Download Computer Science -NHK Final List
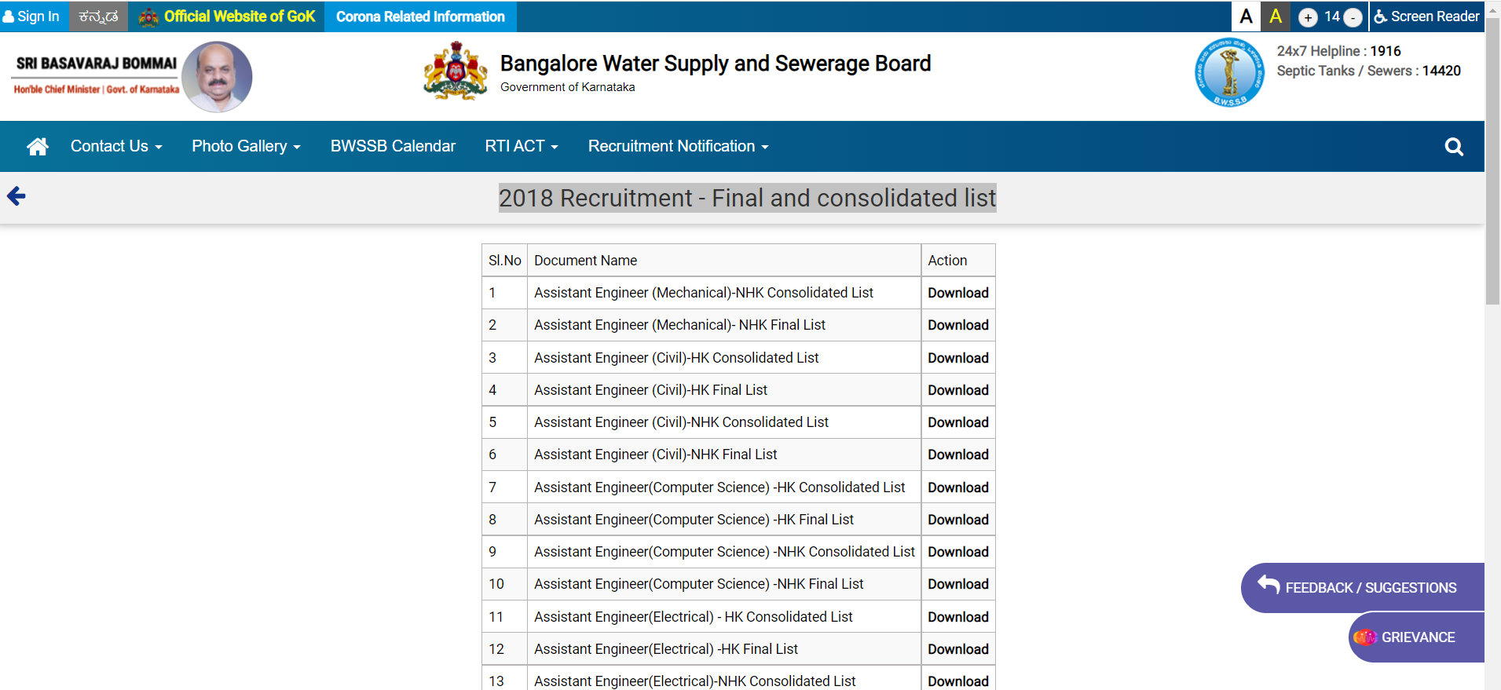 click(x=957, y=584)
